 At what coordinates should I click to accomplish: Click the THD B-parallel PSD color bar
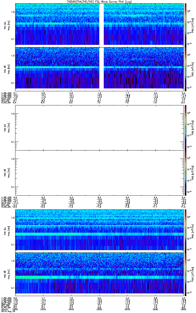click(x=186, y=173)
